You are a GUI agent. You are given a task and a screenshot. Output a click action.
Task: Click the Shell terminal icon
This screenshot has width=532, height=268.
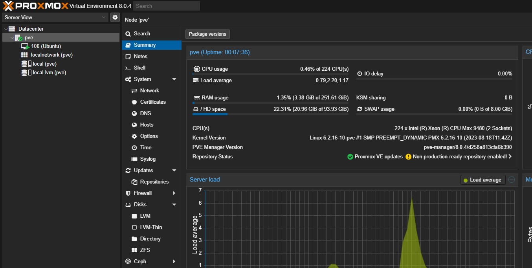pyautogui.click(x=128, y=68)
